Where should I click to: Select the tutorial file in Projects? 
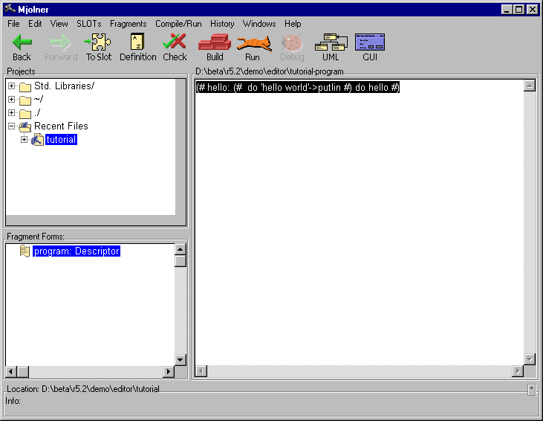pyautogui.click(x=60, y=140)
